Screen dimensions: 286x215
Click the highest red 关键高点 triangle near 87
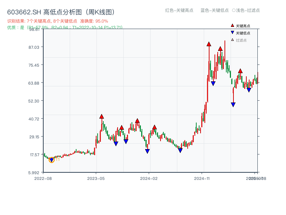point(209,44)
